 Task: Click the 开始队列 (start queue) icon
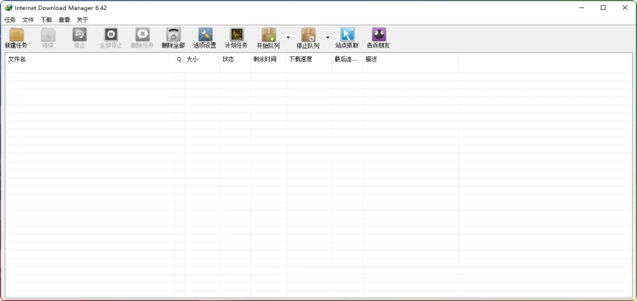pos(269,34)
